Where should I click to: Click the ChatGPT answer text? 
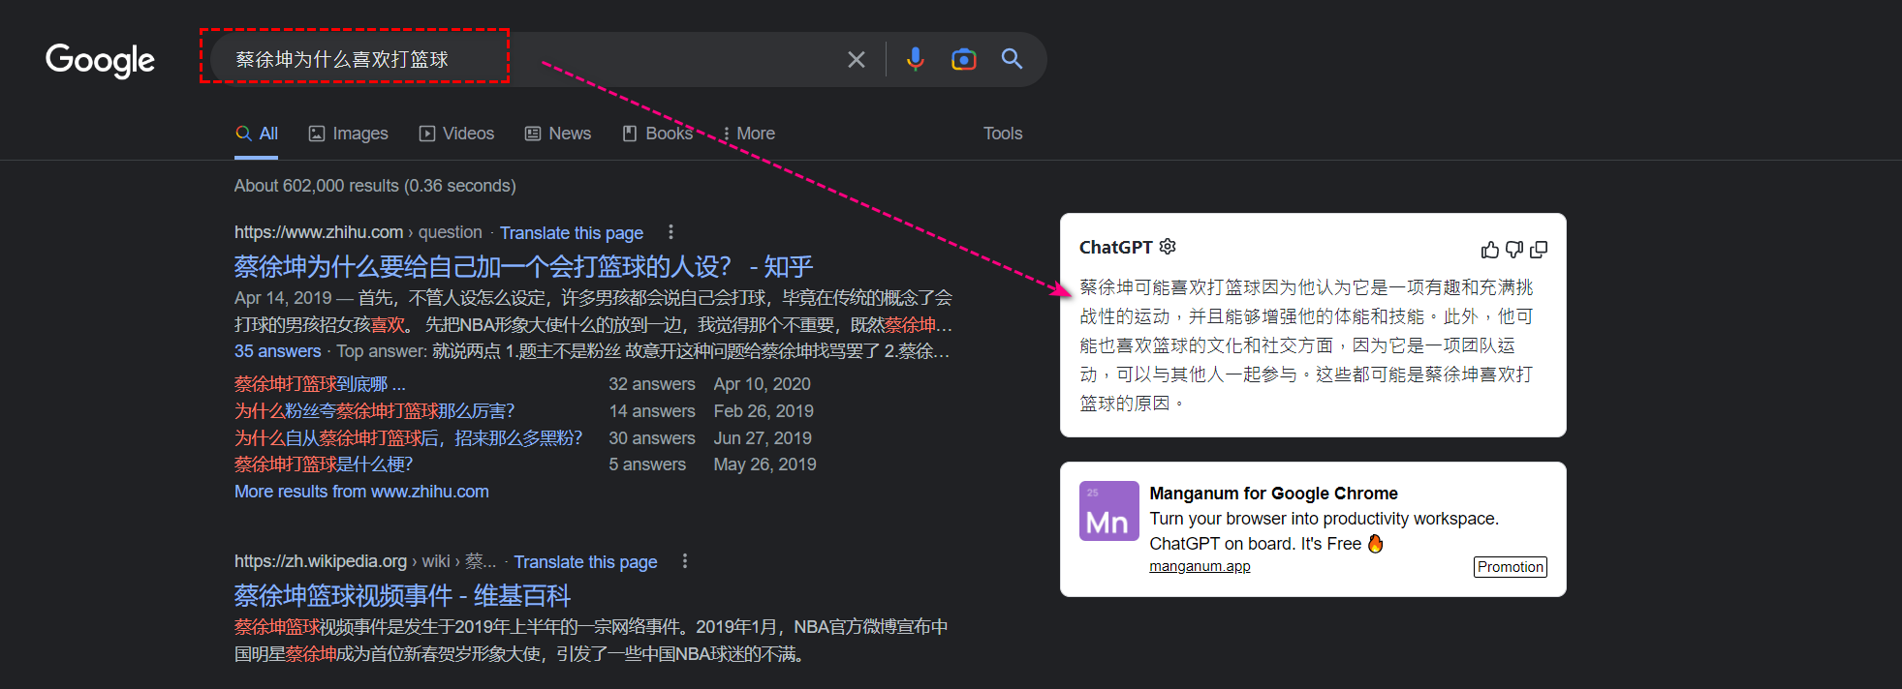tap(1307, 345)
